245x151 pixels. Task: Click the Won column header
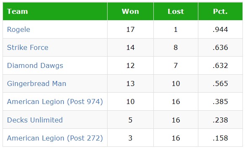coord(130,11)
